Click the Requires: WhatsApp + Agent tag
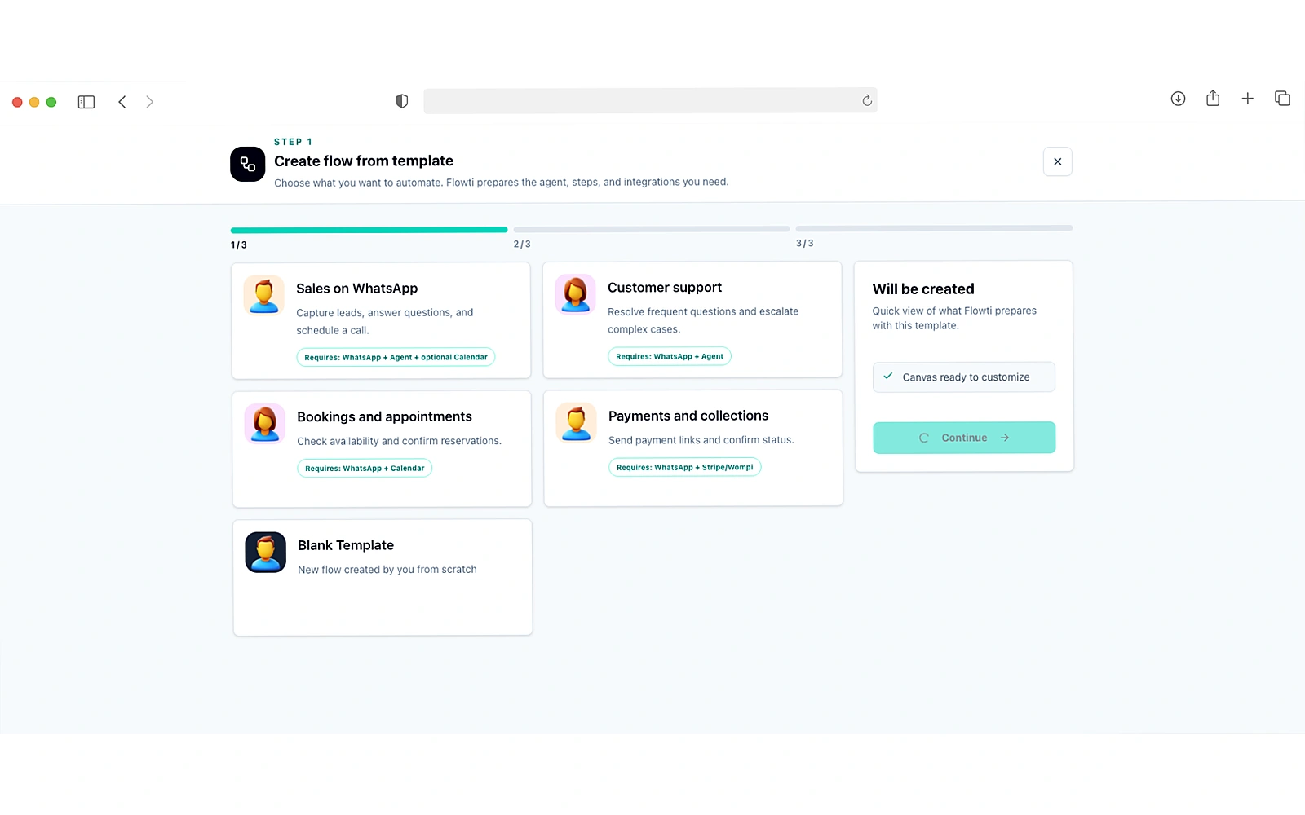The image size is (1305, 815). (670, 356)
